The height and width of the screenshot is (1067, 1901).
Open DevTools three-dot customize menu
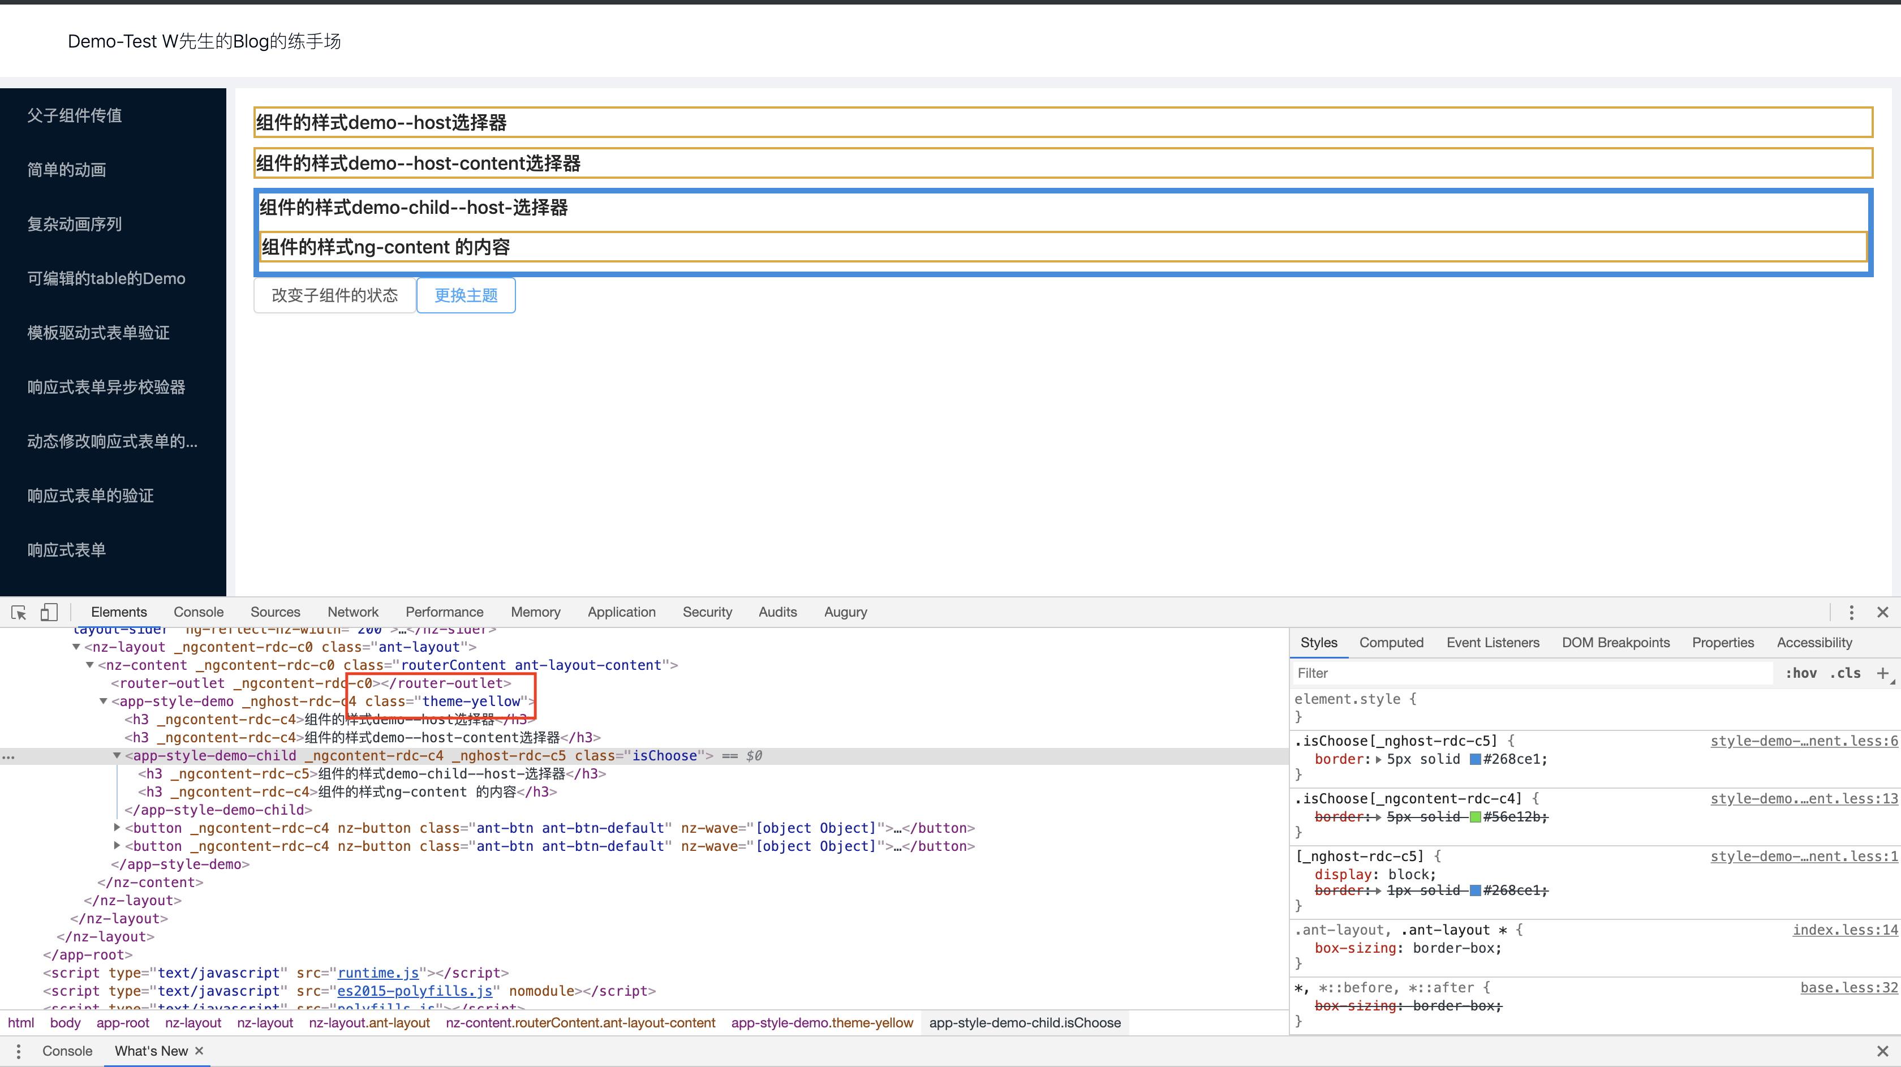coord(1851,613)
